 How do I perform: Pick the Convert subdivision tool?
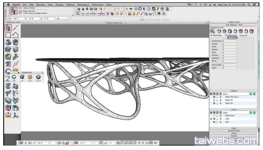(38, 77)
